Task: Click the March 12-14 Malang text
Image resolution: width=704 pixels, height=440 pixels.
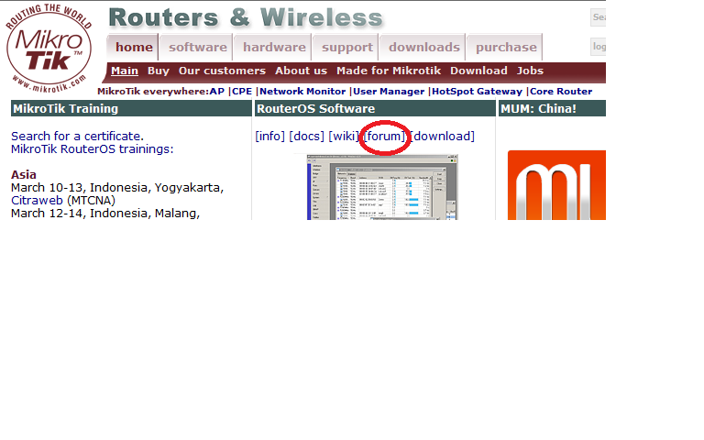Action: (105, 214)
